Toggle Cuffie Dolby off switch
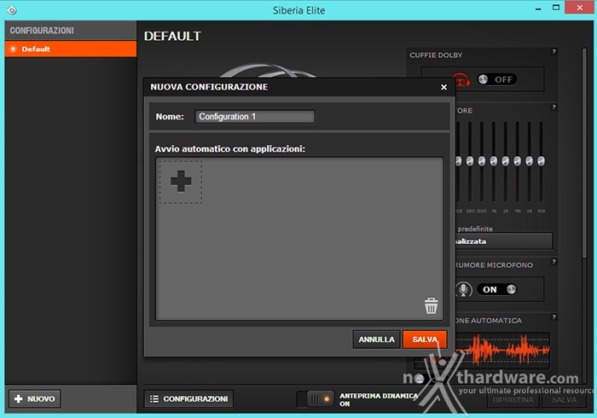The width and height of the screenshot is (597, 418). (497, 79)
